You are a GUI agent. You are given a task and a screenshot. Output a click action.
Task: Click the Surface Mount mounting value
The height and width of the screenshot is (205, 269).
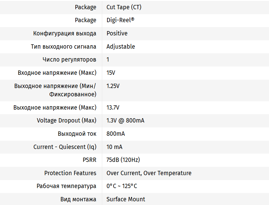(x=126, y=199)
